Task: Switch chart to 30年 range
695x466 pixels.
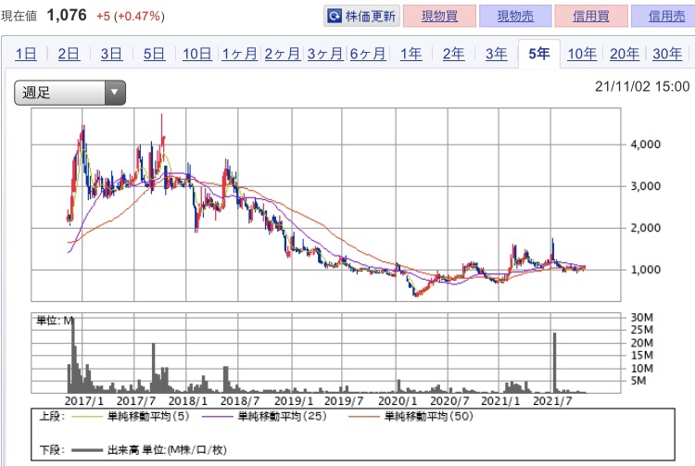Action: [667, 54]
